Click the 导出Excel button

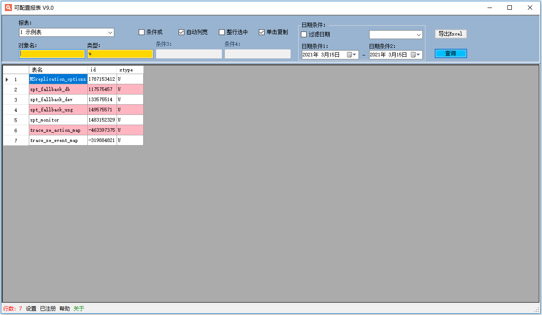(451, 34)
